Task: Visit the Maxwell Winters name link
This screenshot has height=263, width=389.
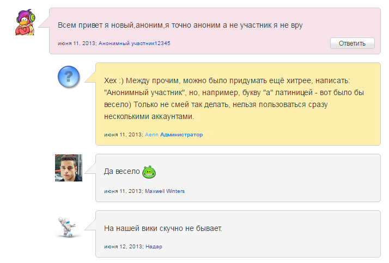Action: point(165,191)
